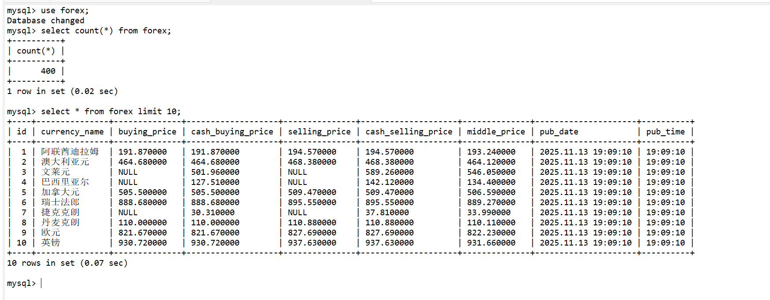This screenshot has width=770, height=300.
Task: Click middle price 546.050000
Action: coord(491,172)
